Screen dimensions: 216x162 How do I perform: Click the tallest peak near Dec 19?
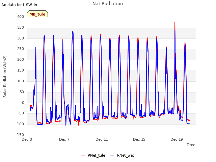[175, 23]
